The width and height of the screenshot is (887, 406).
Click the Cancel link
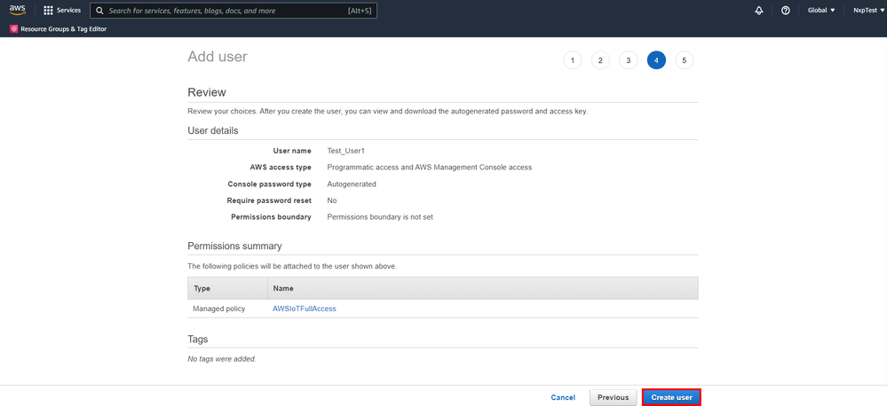563,398
